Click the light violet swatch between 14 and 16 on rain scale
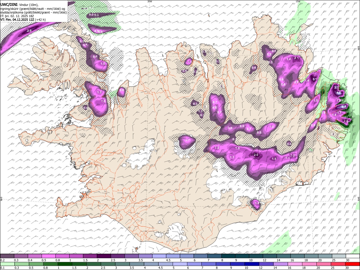Viewport: 360px width, 270px height. (281, 264)
